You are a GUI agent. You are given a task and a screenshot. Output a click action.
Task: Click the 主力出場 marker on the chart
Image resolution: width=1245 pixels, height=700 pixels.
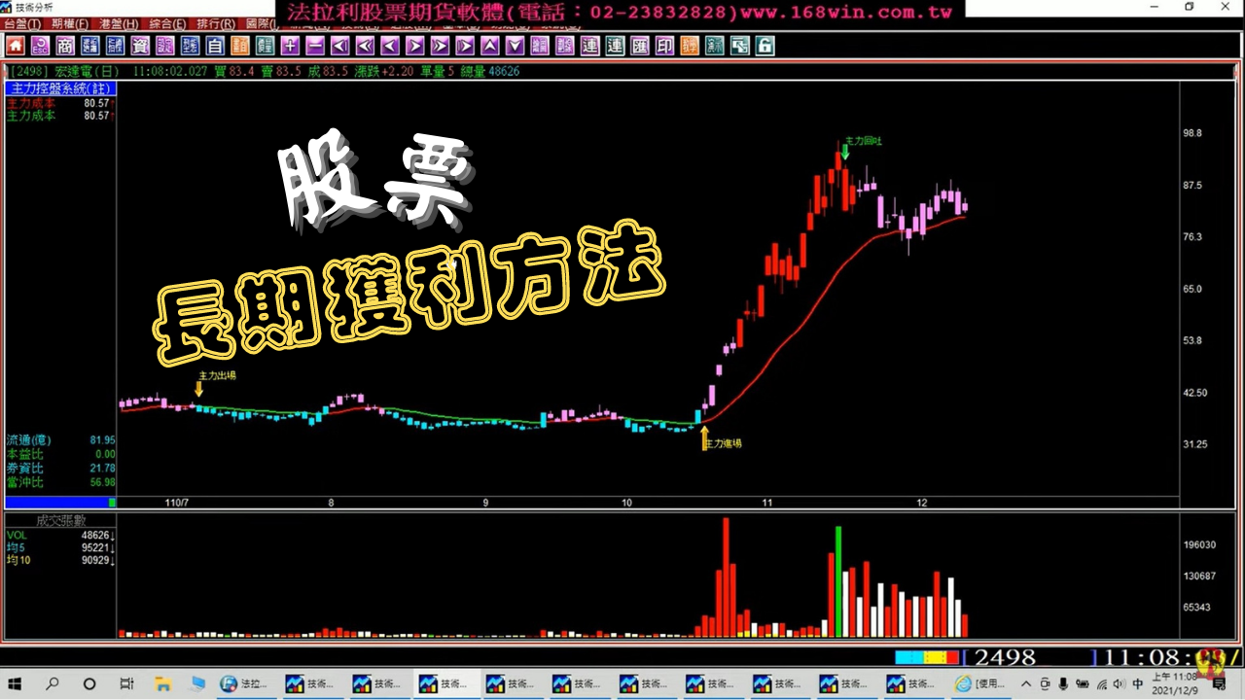coord(217,374)
